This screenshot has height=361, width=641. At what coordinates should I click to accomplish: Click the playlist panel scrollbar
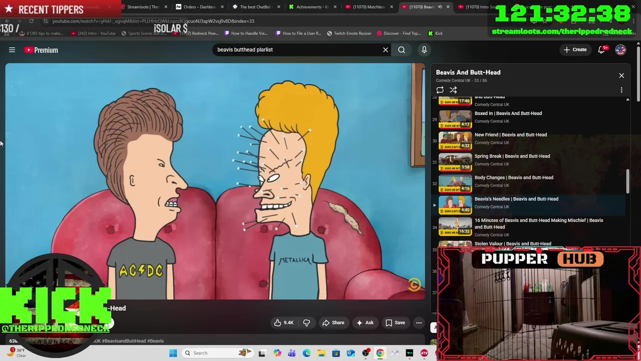[x=627, y=180]
